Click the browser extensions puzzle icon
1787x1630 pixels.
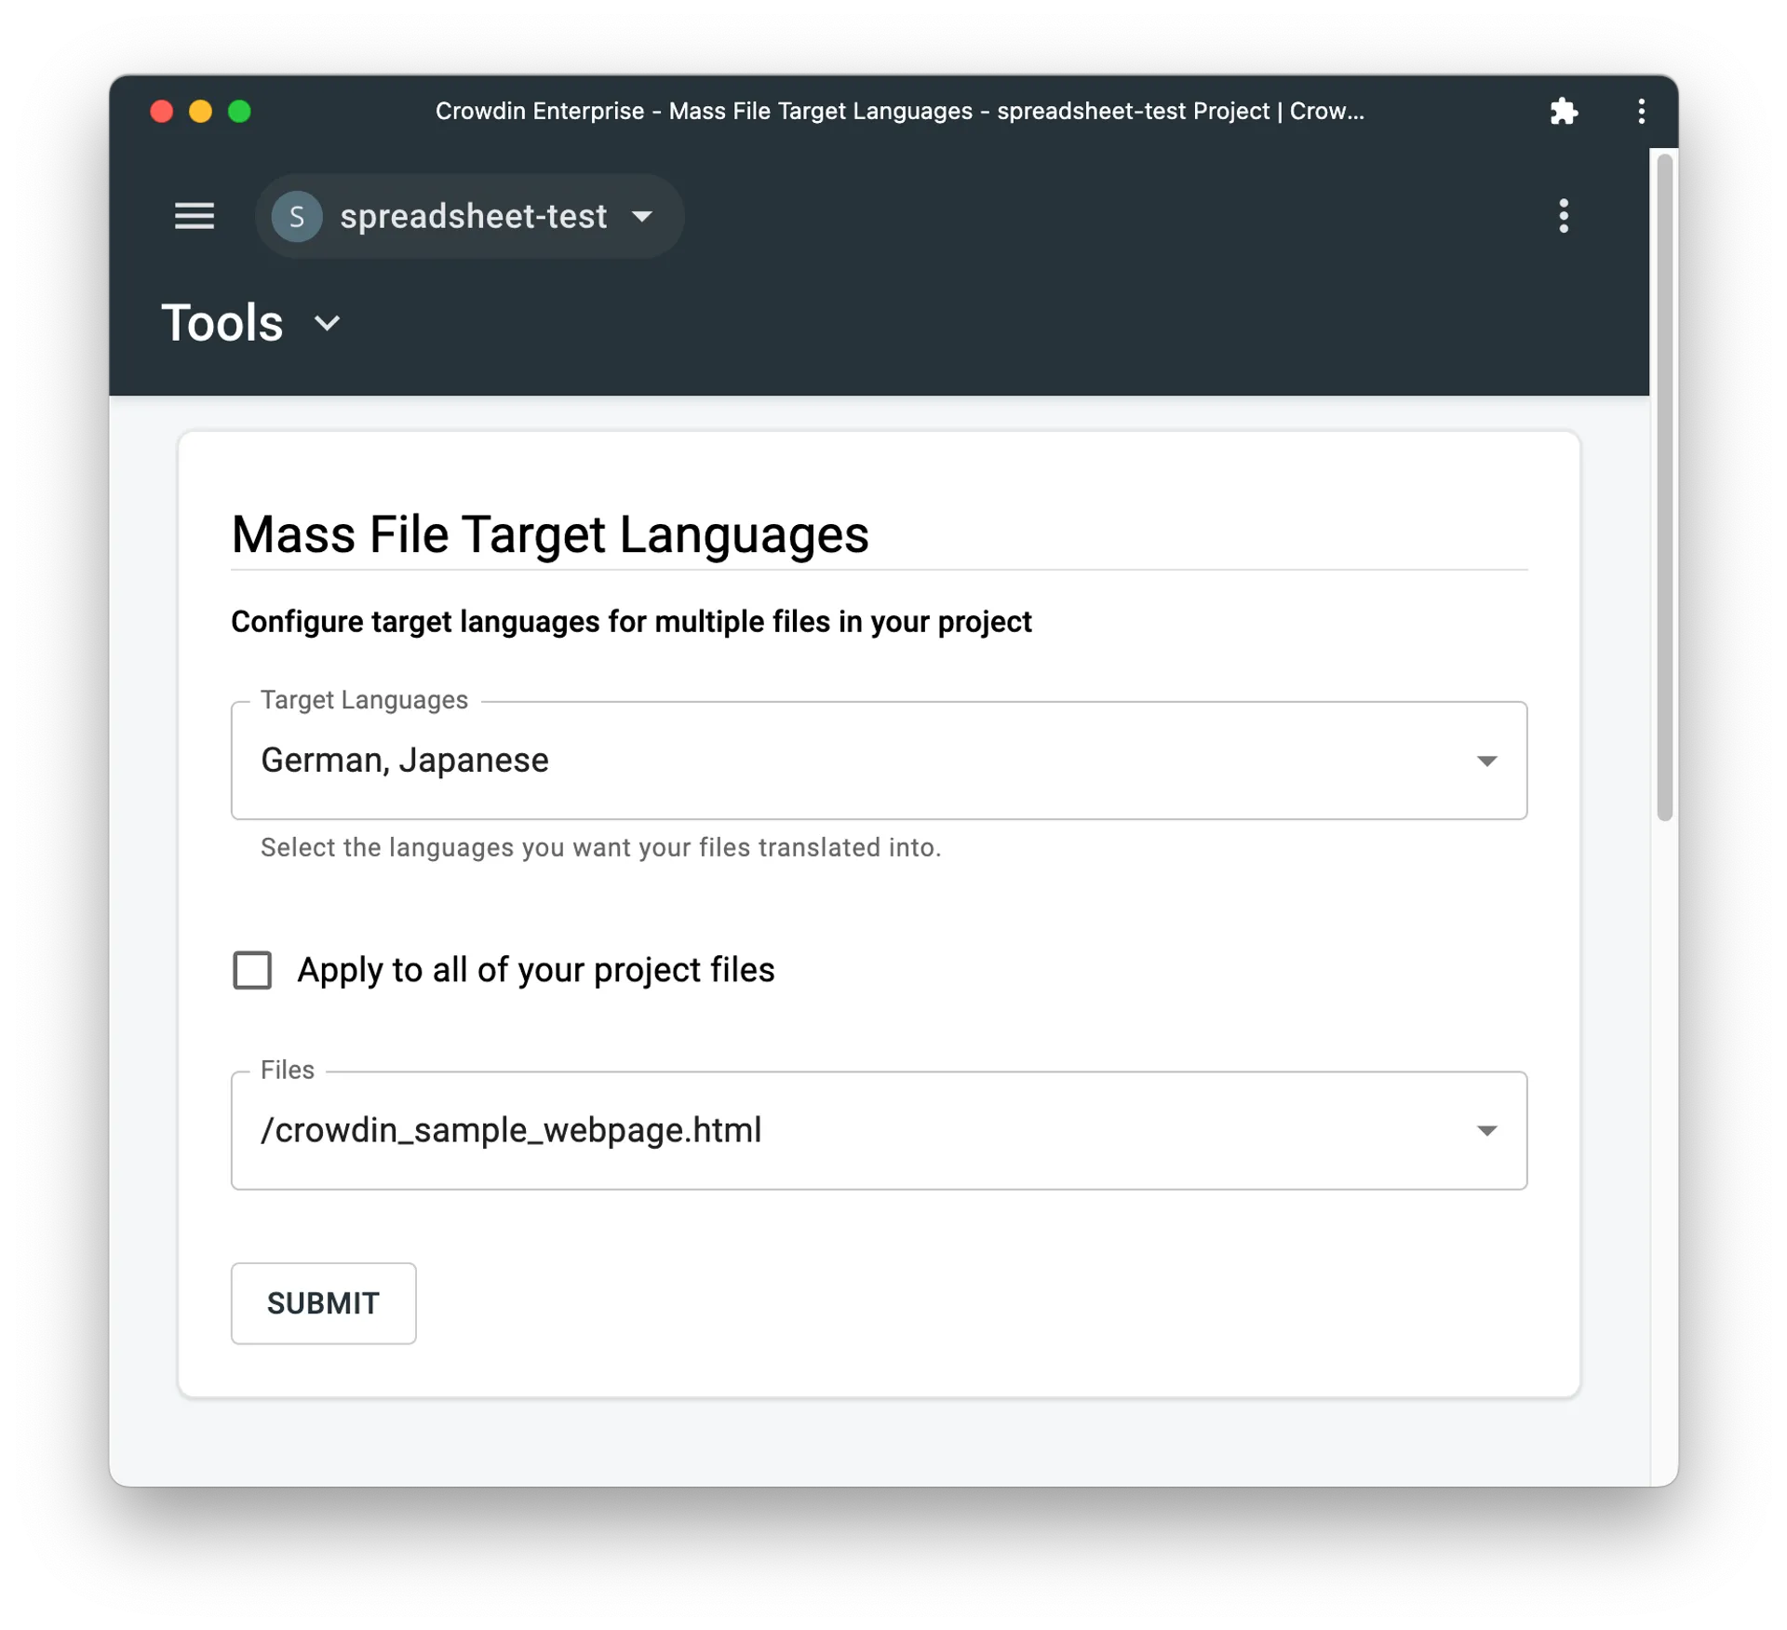pos(1564,112)
